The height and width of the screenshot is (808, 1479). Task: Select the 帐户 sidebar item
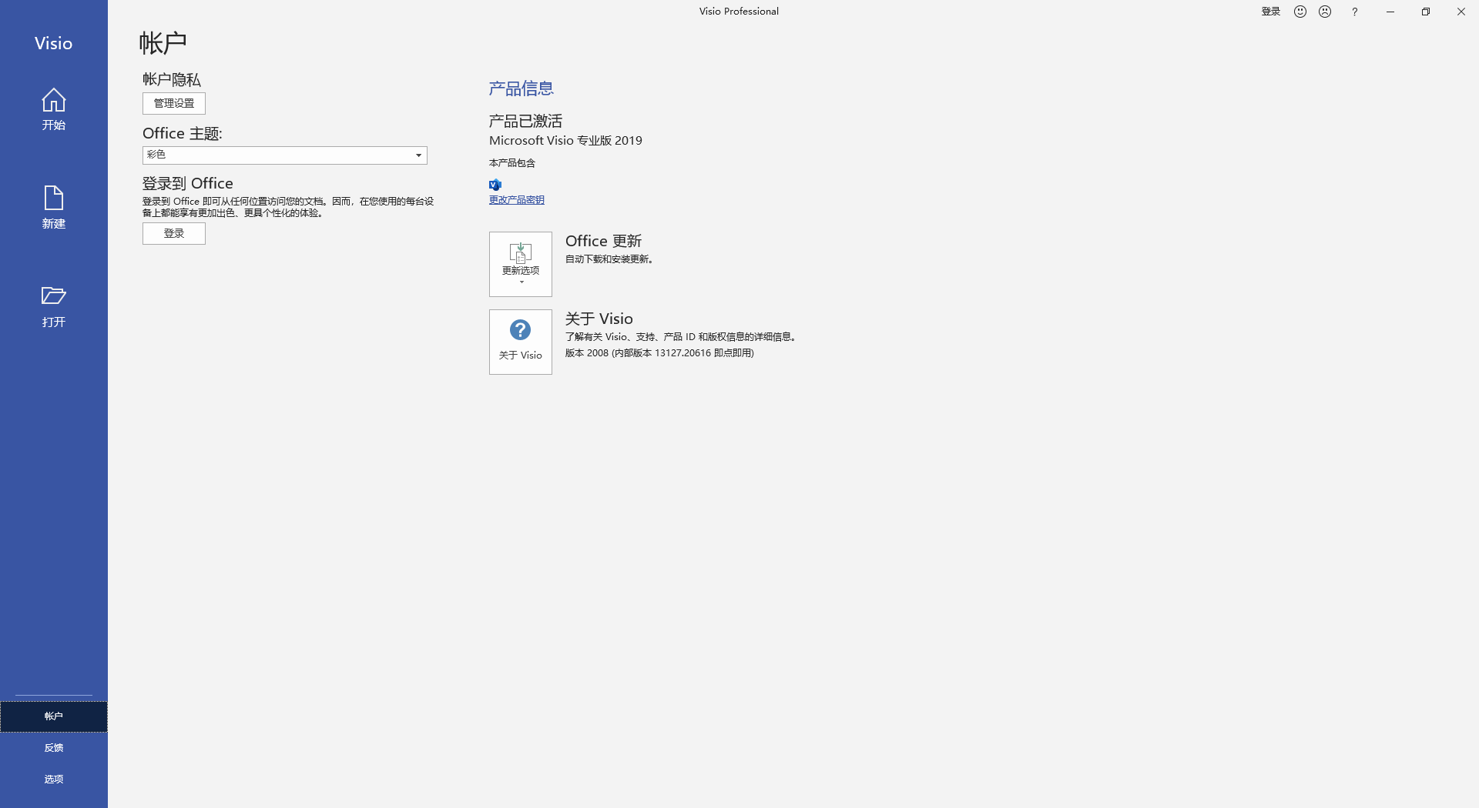tap(54, 716)
